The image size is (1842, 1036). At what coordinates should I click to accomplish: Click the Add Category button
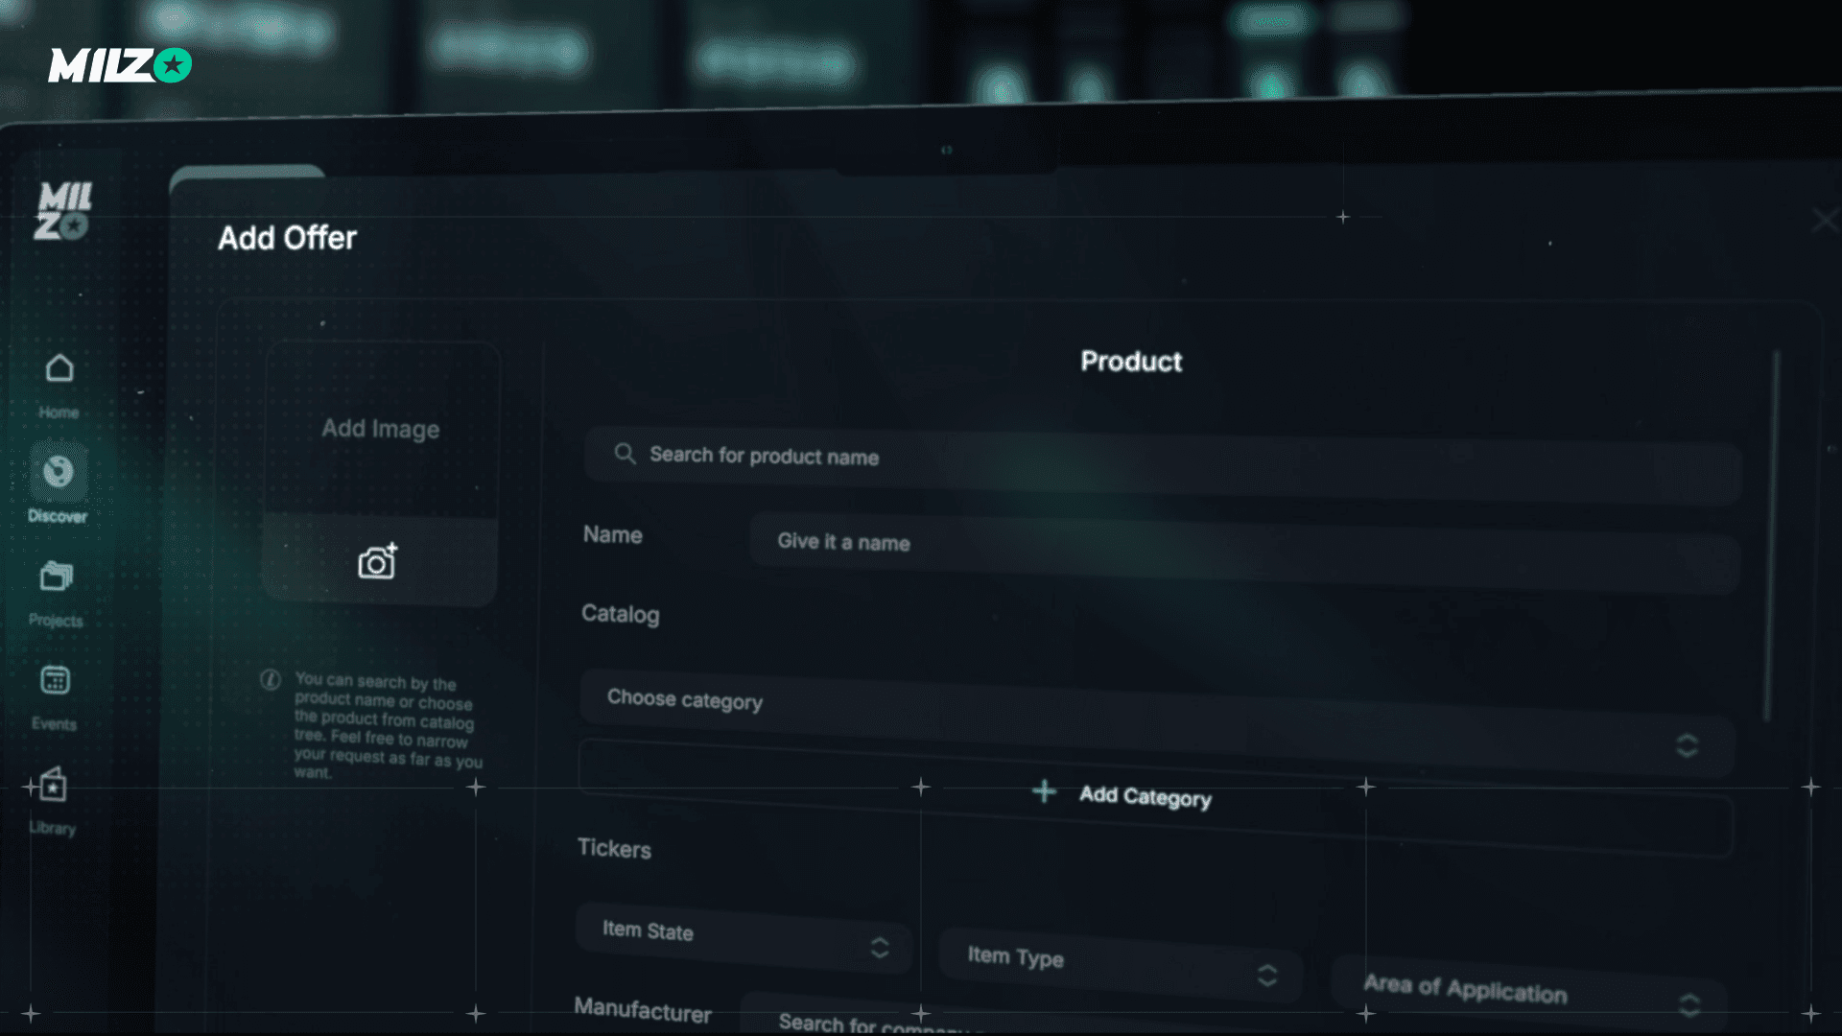[x=1122, y=794]
